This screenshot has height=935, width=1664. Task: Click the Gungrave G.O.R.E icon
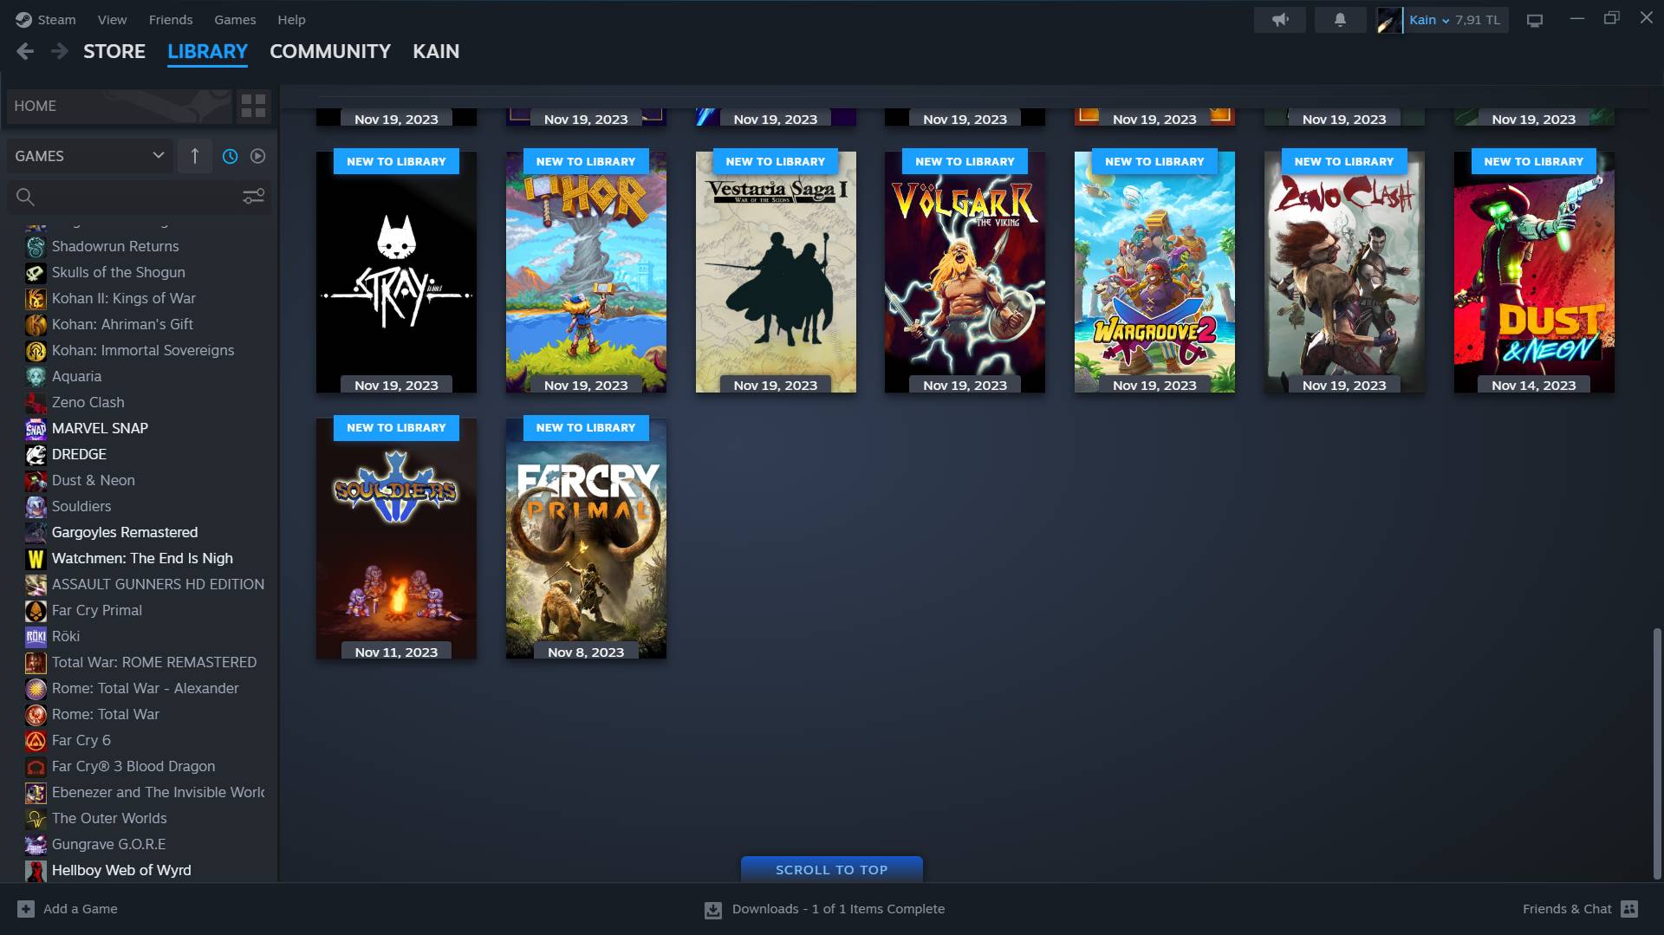[x=36, y=845]
